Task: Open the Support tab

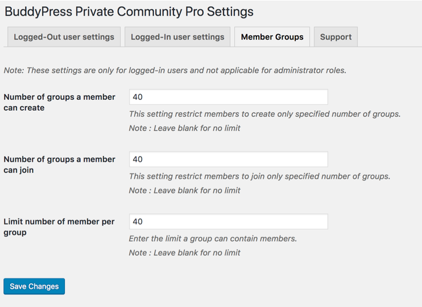Action: click(336, 37)
